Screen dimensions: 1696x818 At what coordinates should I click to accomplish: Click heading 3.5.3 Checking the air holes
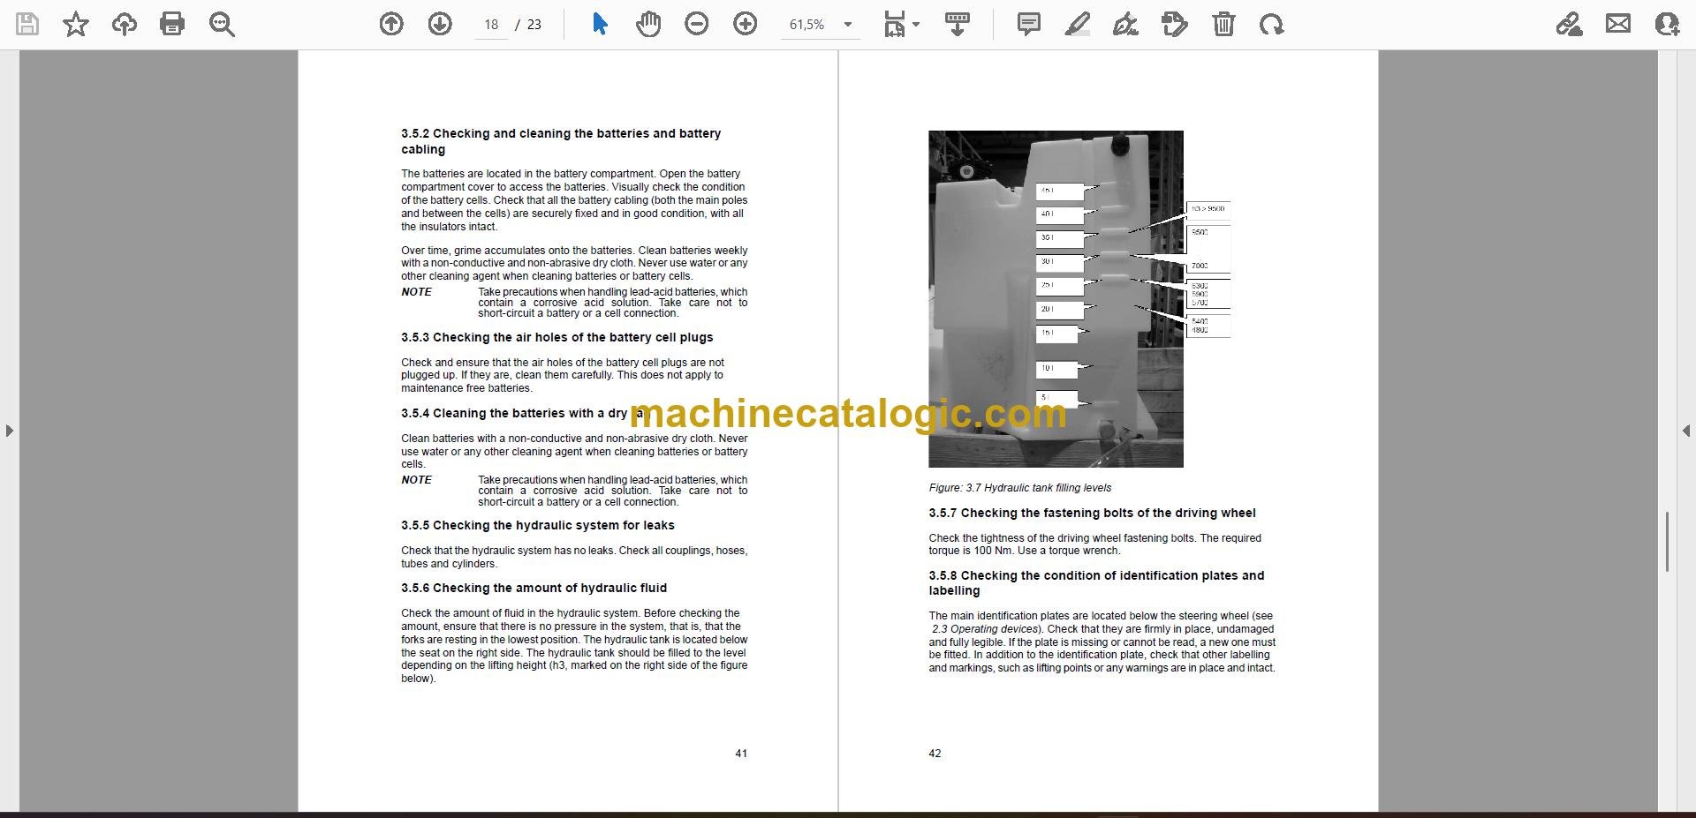pos(556,337)
